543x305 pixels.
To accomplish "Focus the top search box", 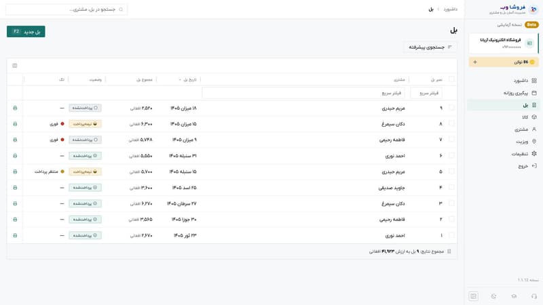I will pyautogui.click(x=67, y=9).
